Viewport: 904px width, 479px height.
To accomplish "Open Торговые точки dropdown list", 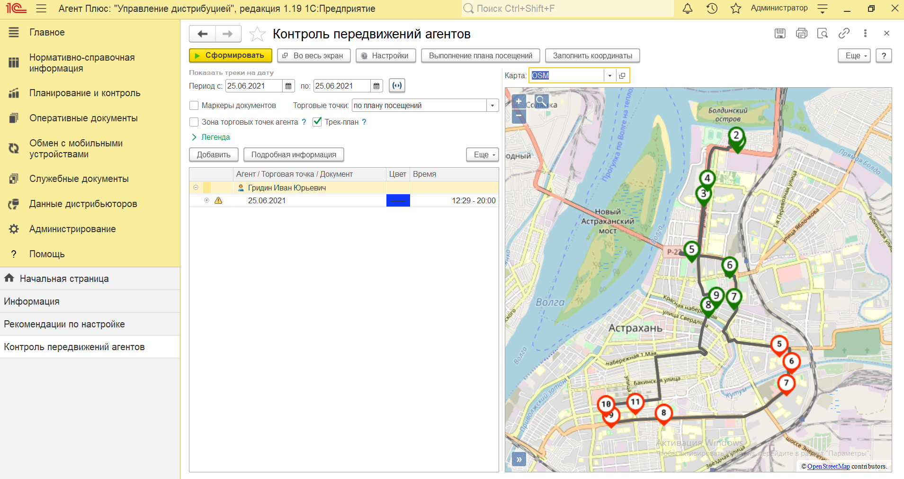I will coord(492,105).
